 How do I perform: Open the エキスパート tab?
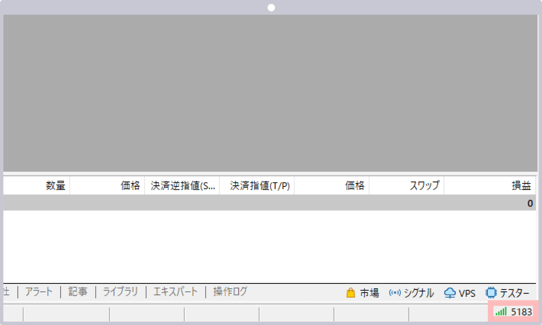[x=176, y=292]
